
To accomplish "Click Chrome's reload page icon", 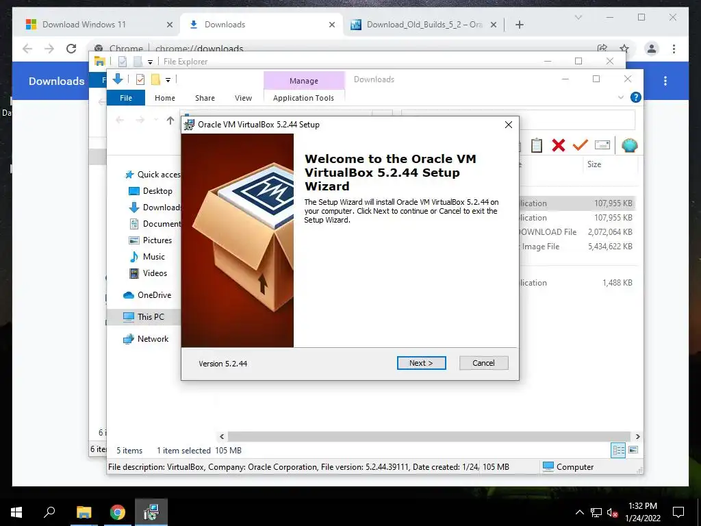I will point(71,49).
